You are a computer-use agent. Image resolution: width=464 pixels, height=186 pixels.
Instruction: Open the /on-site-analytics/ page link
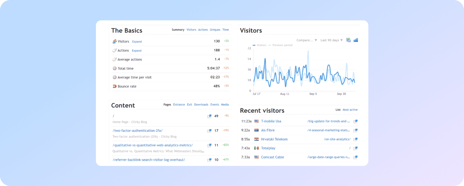[337, 139]
